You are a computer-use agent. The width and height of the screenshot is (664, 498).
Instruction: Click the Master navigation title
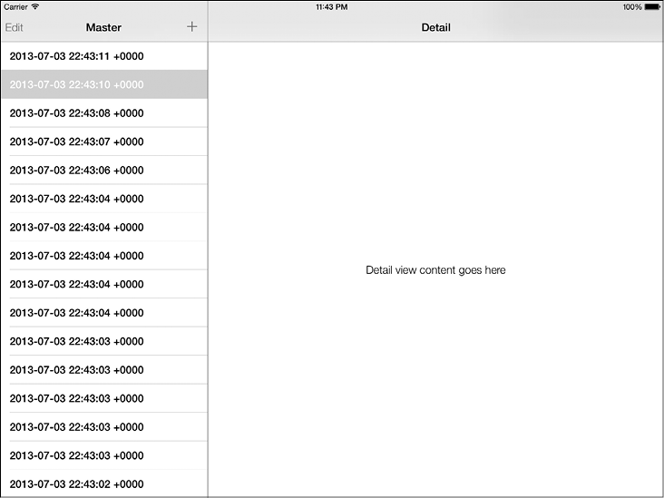click(103, 27)
